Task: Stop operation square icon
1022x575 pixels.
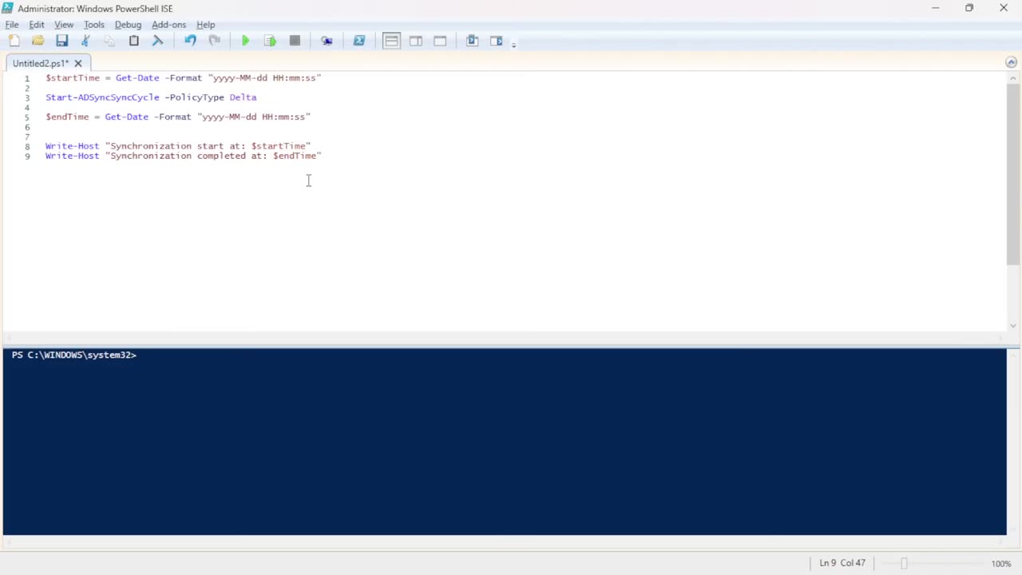Action: coord(295,41)
